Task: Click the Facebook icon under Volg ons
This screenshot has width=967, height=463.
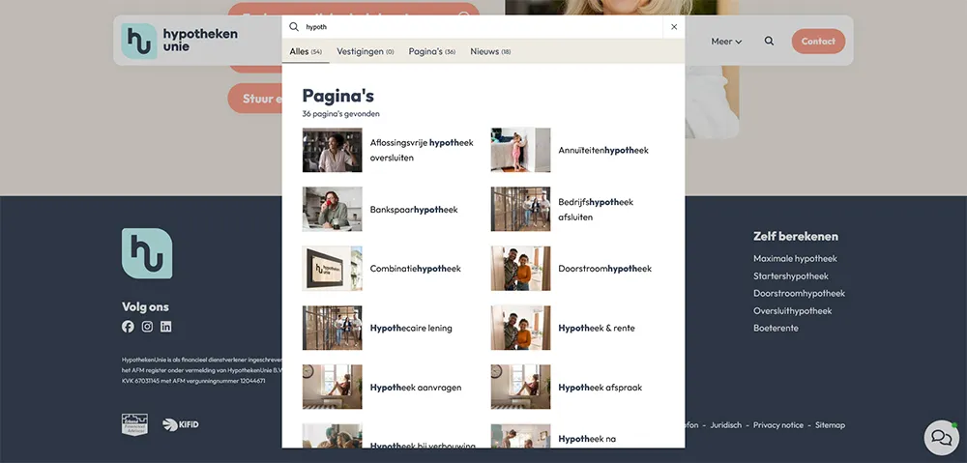Action: (128, 327)
